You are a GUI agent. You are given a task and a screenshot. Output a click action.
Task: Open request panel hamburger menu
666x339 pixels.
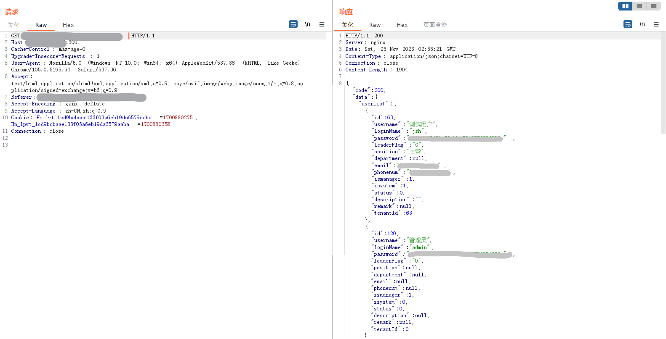click(322, 24)
